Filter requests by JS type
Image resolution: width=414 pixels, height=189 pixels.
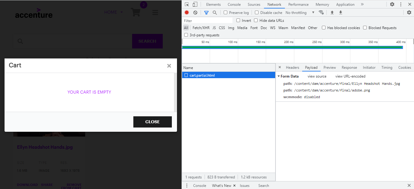click(214, 28)
